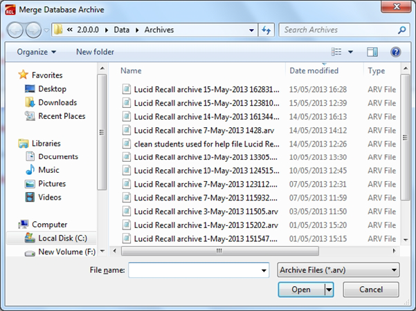This screenshot has height=311, width=416.
Task: Open the view options dropdown arrow
Action: [350, 52]
